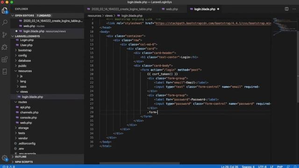Open the editor More Actions menu
The height and width of the screenshot is (168, 299).
pyautogui.click(x=294, y=9)
